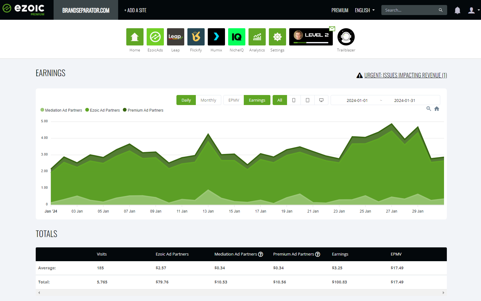This screenshot has height=301, width=481.
Task: Go to the Analytics icon
Action: click(x=257, y=37)
